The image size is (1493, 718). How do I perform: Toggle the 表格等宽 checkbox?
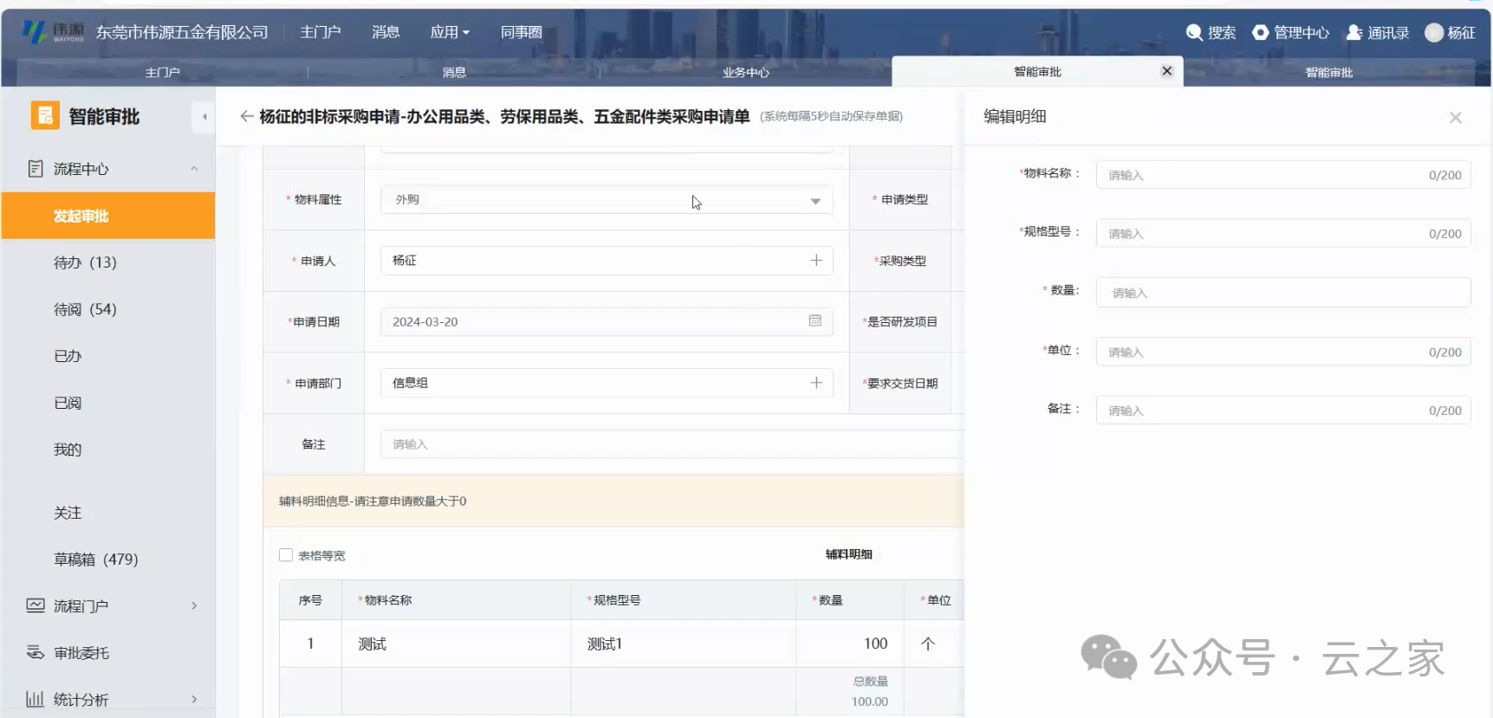(x=286, y=555)
